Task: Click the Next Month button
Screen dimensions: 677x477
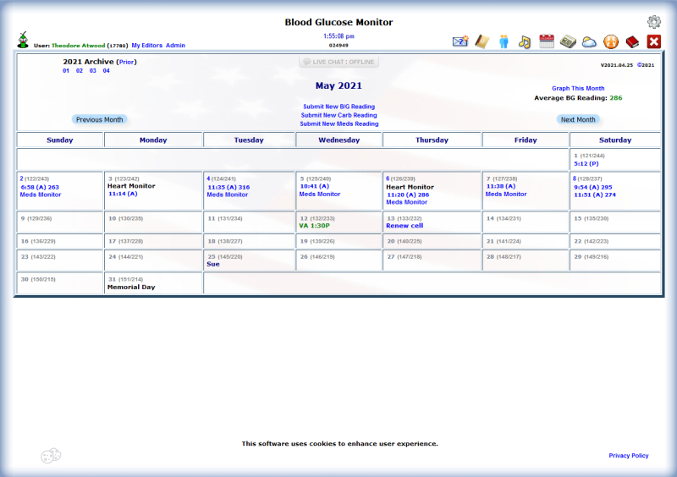Action: pos(578,119)
